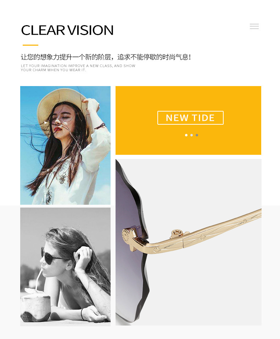The height and width of the screenshot is (339, 280).
Task: Click the CLEAR VISION heading
Action: tap(67, 30)
